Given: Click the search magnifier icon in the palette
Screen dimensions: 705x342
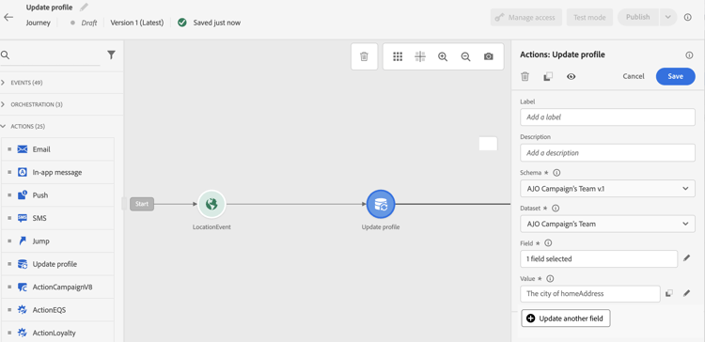Looking at the screenshot, I should point(6,54).
